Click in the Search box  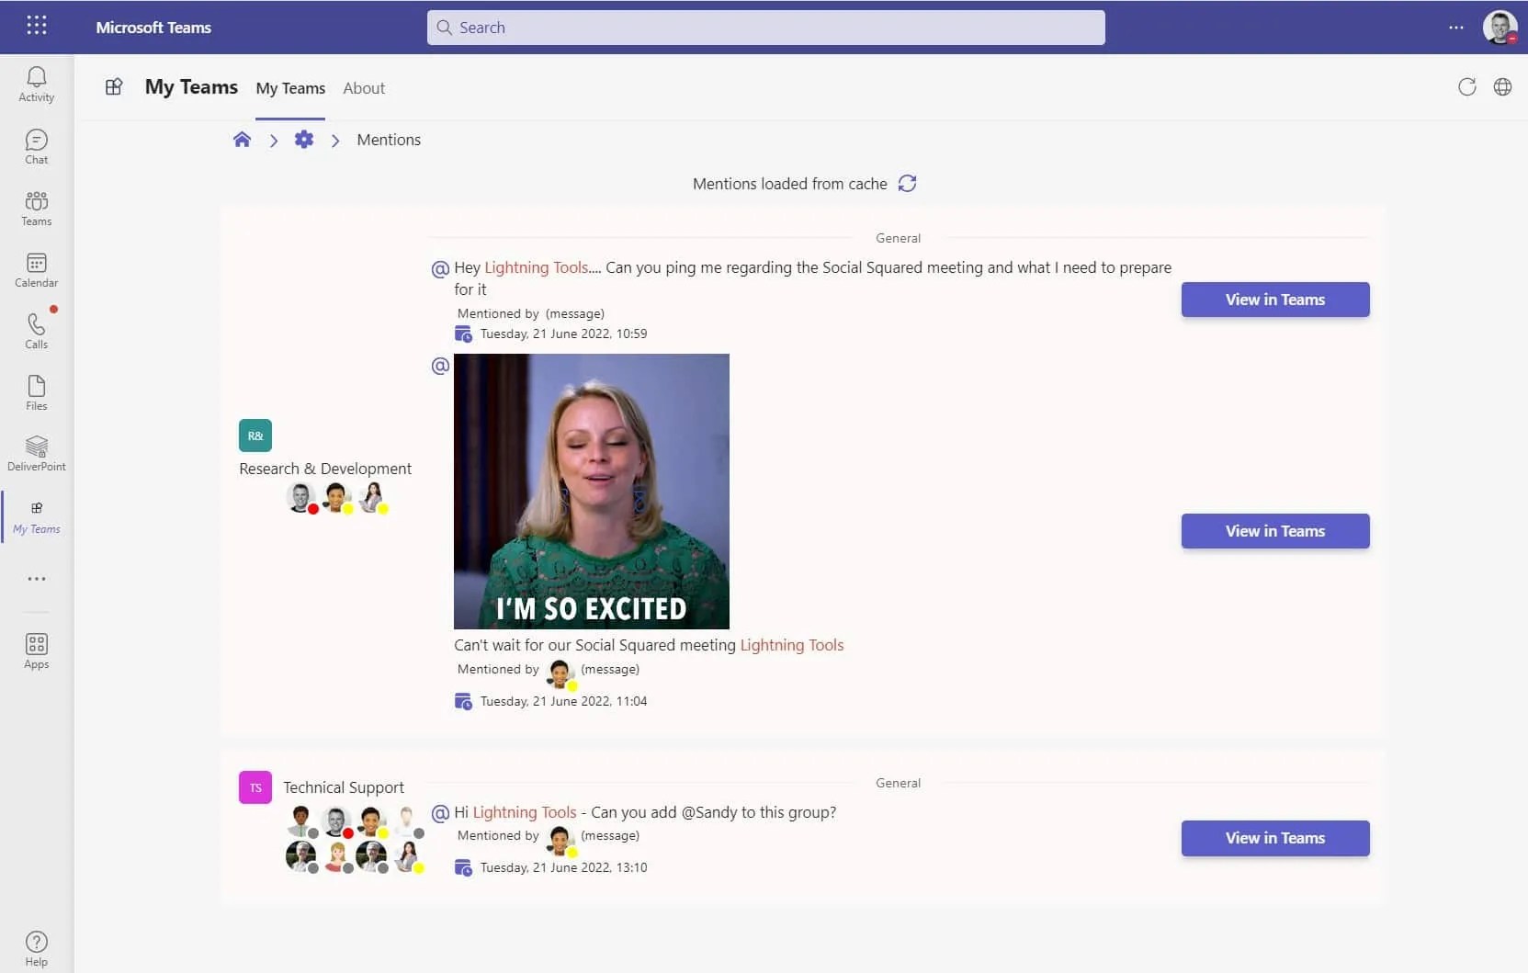point(766,28)
